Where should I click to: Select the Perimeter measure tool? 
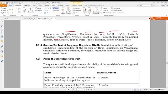[77, 10]
